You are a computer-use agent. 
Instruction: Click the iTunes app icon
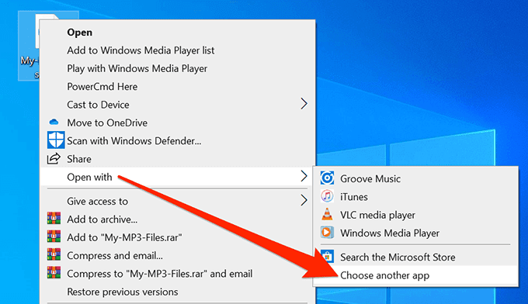327,196
